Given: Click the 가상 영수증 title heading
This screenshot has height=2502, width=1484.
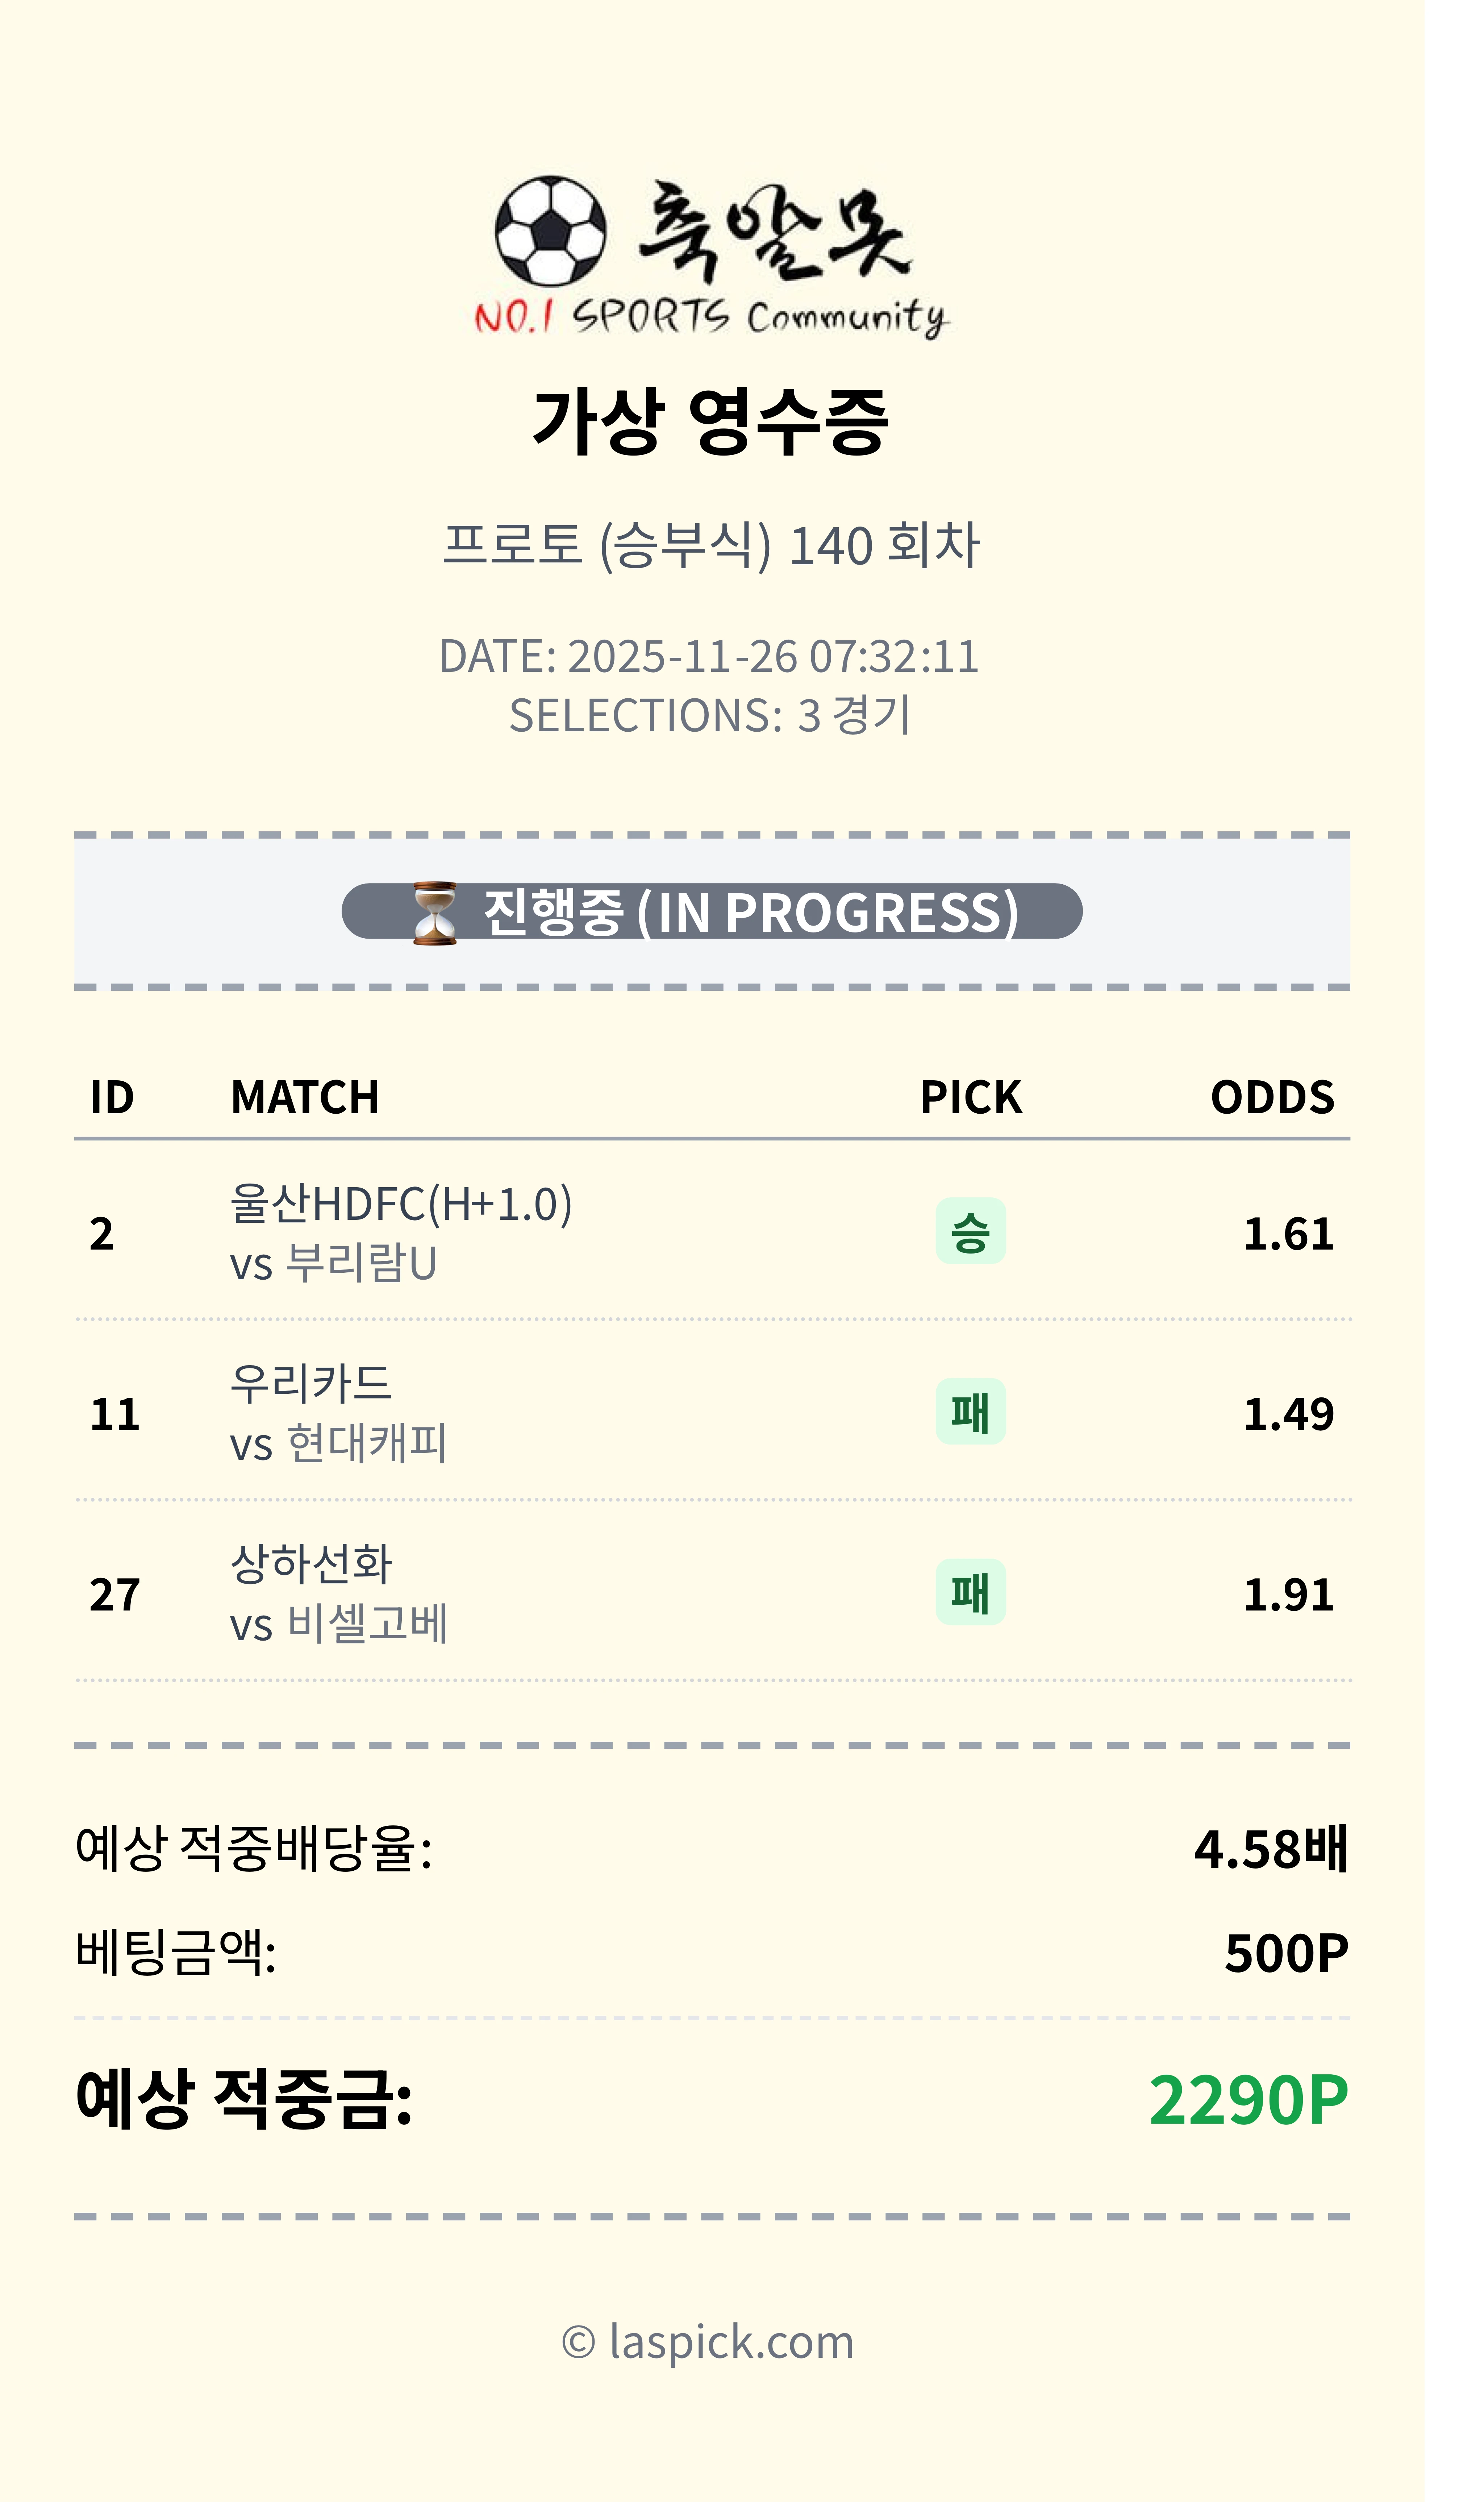Looking at the screenshot, I should point(710,421).
